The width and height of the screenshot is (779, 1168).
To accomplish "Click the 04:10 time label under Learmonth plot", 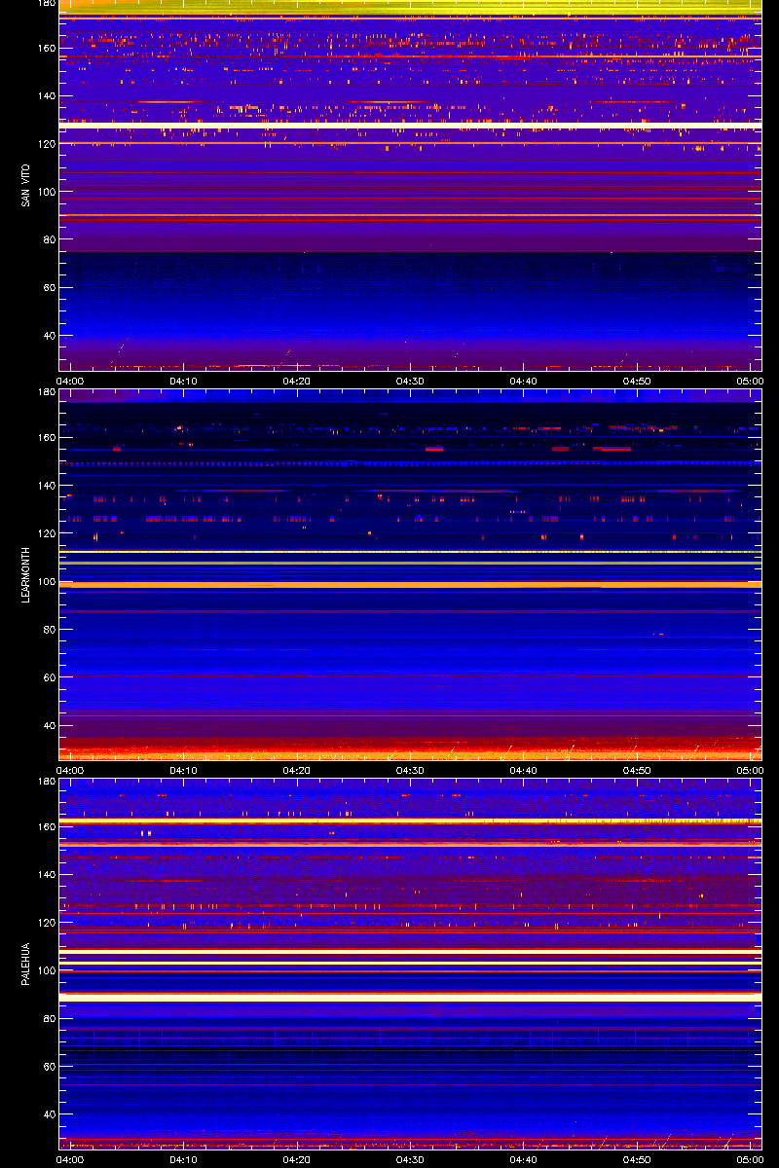I will coord(184,771).
